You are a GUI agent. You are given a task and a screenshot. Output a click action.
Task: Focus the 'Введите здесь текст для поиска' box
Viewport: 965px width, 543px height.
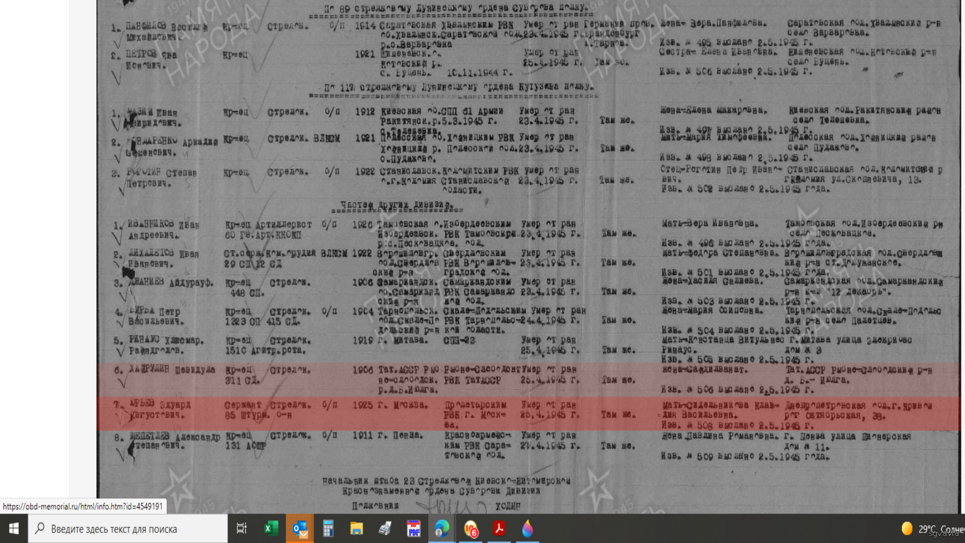[x=128, y=528]
